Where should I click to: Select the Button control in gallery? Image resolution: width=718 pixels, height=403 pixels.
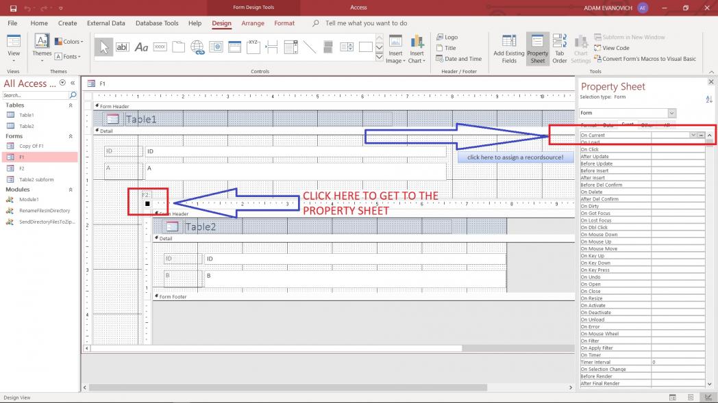click(x=160, y=47)
